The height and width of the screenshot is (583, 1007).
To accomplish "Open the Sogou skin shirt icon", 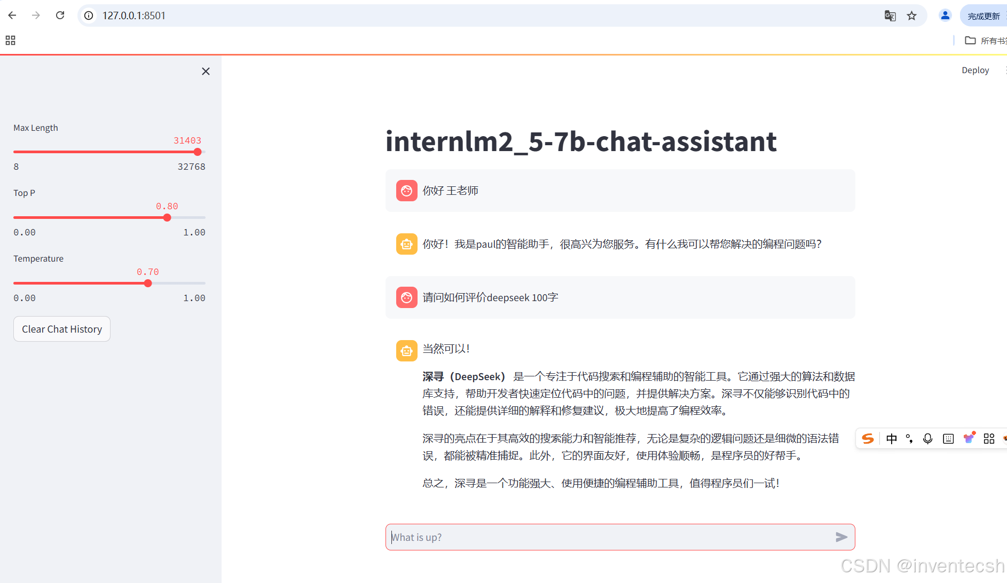I will click(969, 438).
